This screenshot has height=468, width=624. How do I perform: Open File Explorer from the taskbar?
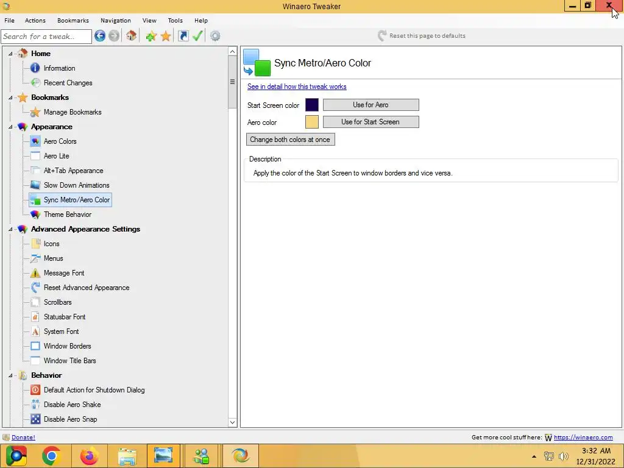[x=127, y=456]
